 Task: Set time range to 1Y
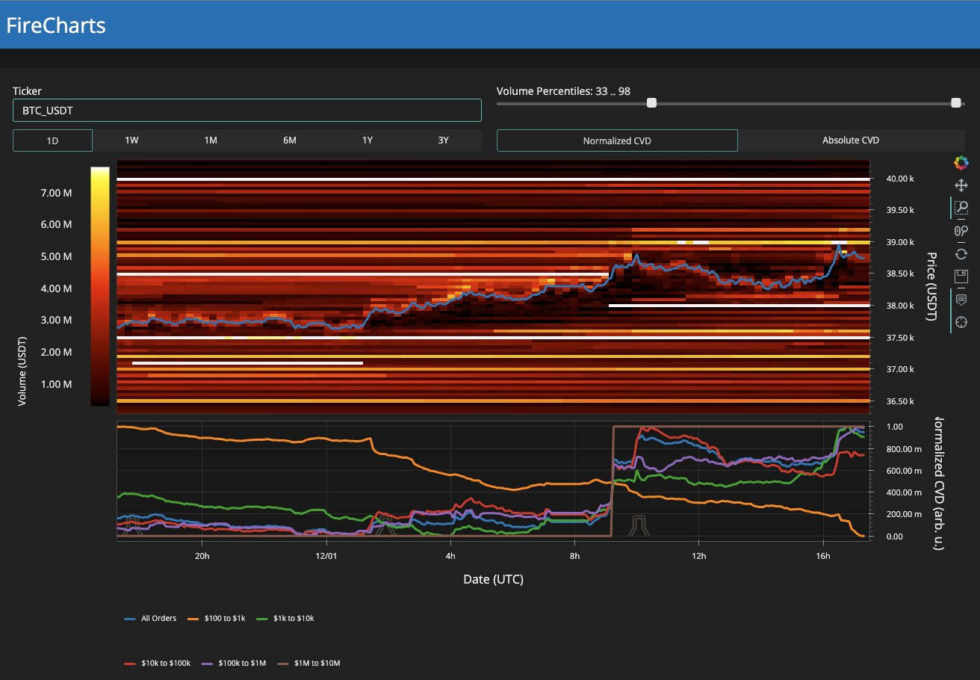(x=367, y=140)
